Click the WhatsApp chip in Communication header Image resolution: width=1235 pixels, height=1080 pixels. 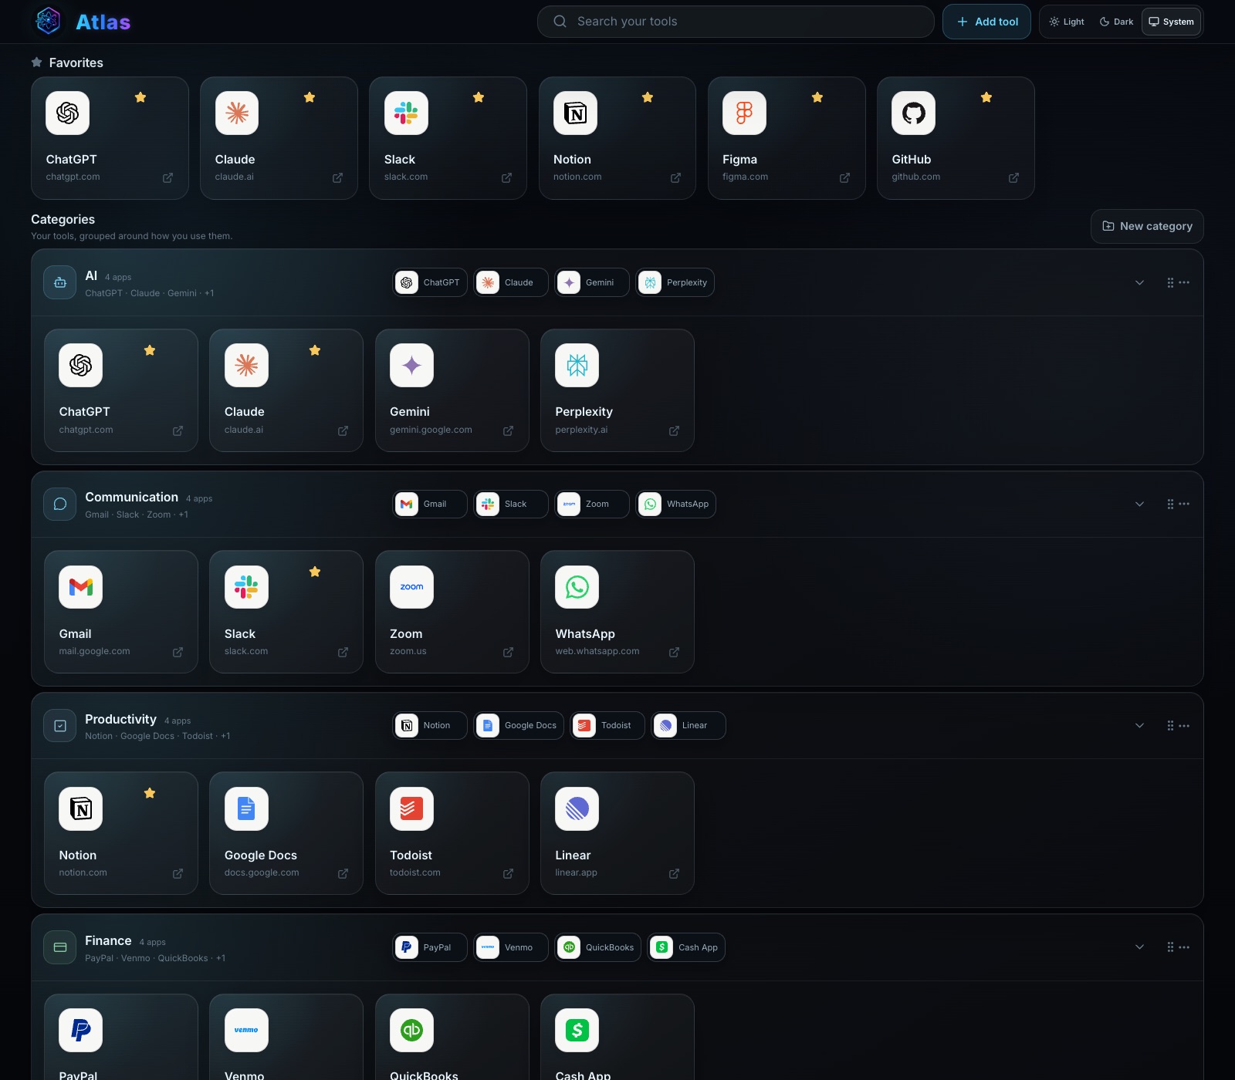675,504
